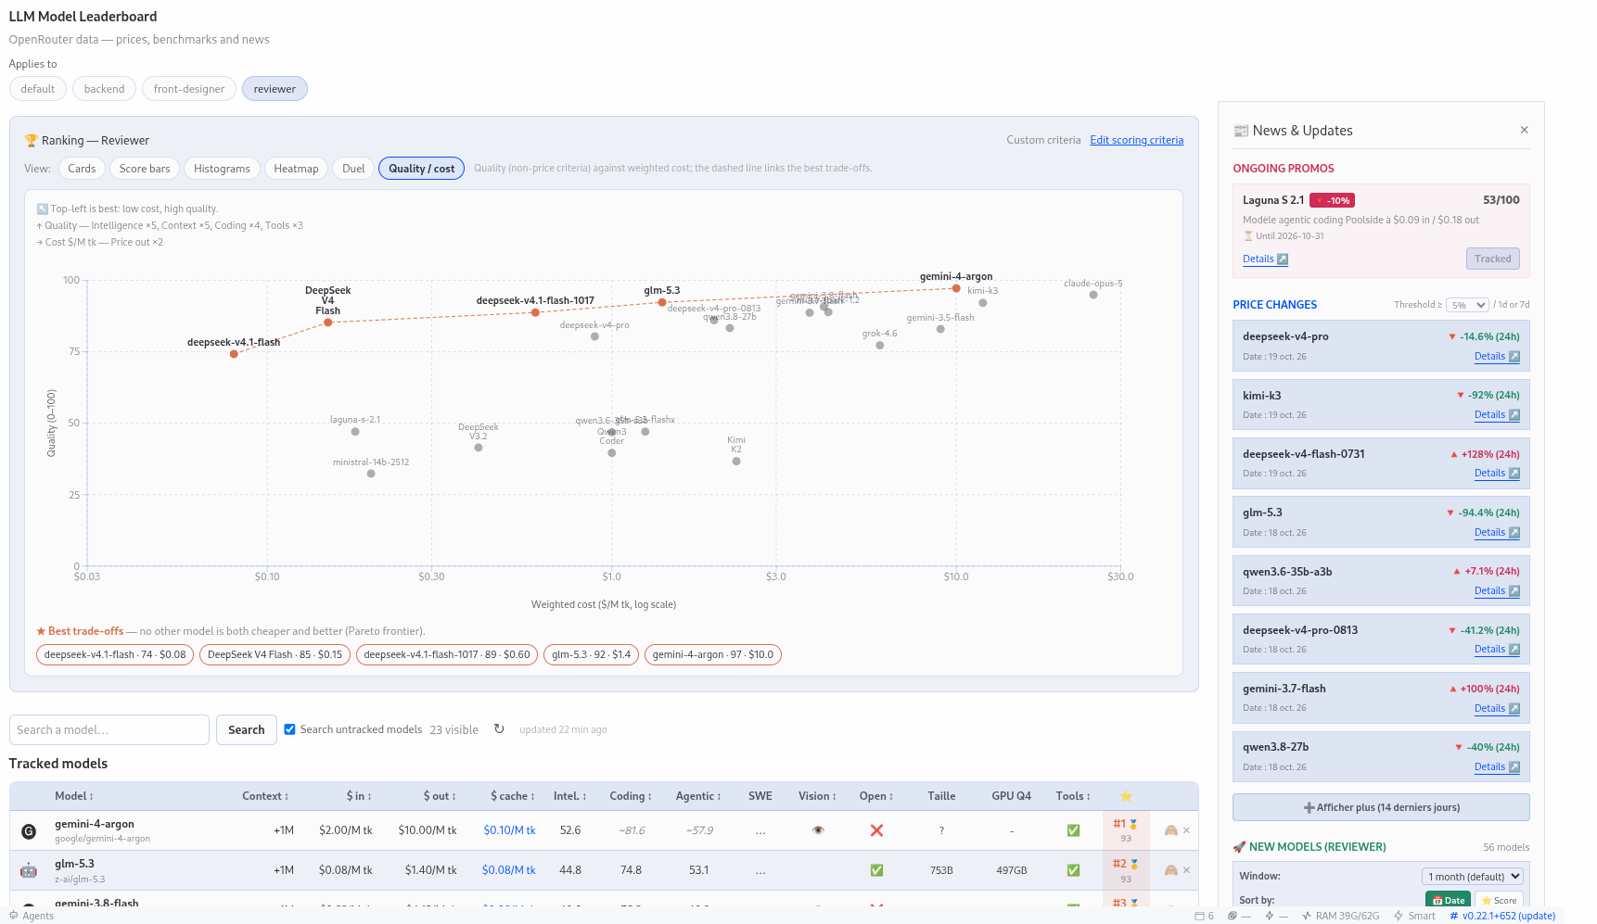Click the #1 medal rank for gemini-4-argon
This screenshot has height=924, width=1597.
[1125, 824]
